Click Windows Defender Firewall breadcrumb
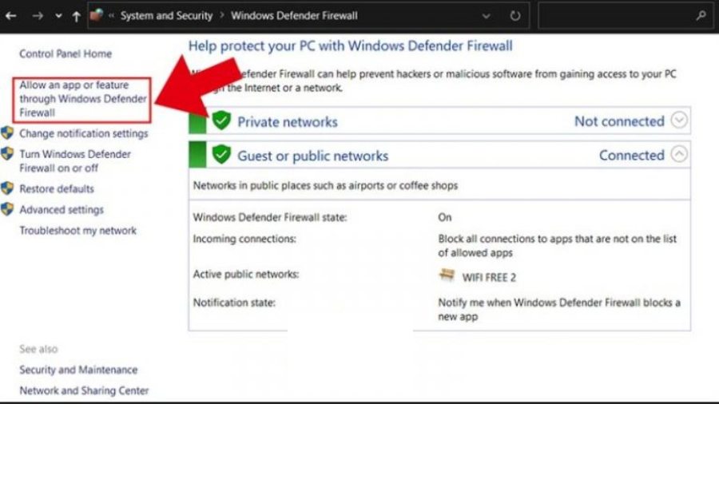 [294, 16]
